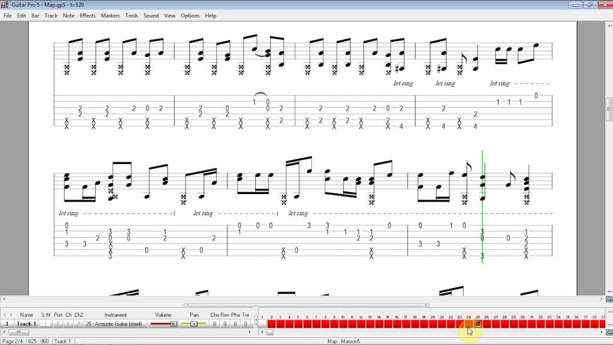The height and width of the screenshot is (345, 613).
Task: Collapse the bar grid via right splitter arrow
Action: pos(426,305)
